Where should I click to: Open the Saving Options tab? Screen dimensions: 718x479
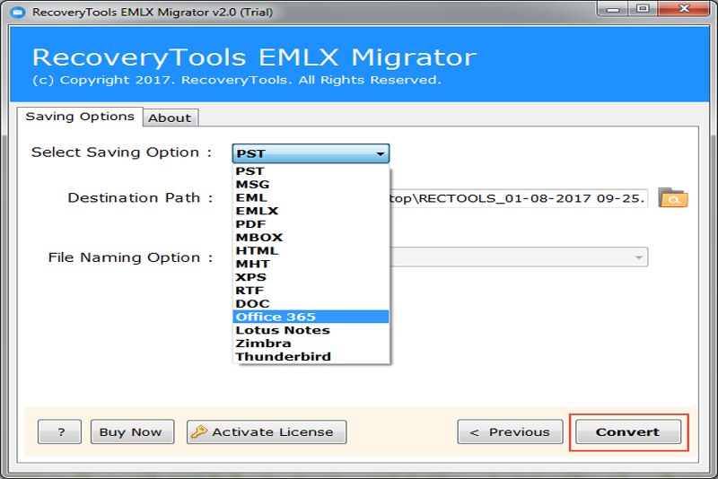pyautogui.click(x=80, y=117)
